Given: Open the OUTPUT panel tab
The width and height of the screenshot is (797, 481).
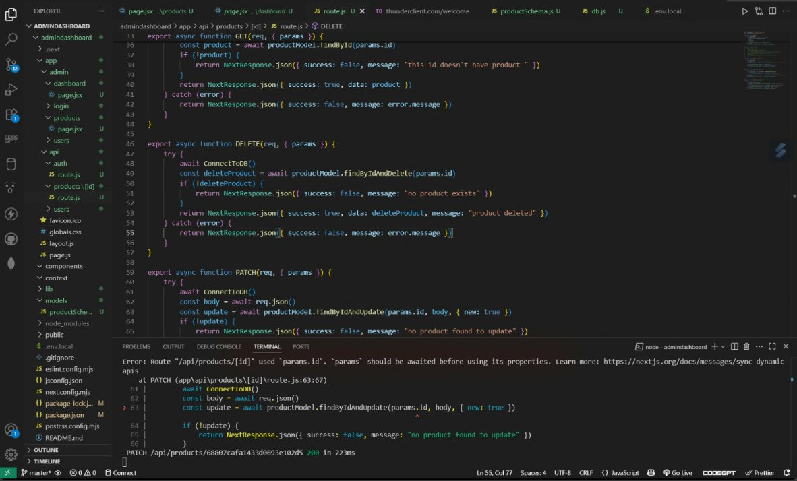Looking at the screenshot, I should click(x=173, y=346).
